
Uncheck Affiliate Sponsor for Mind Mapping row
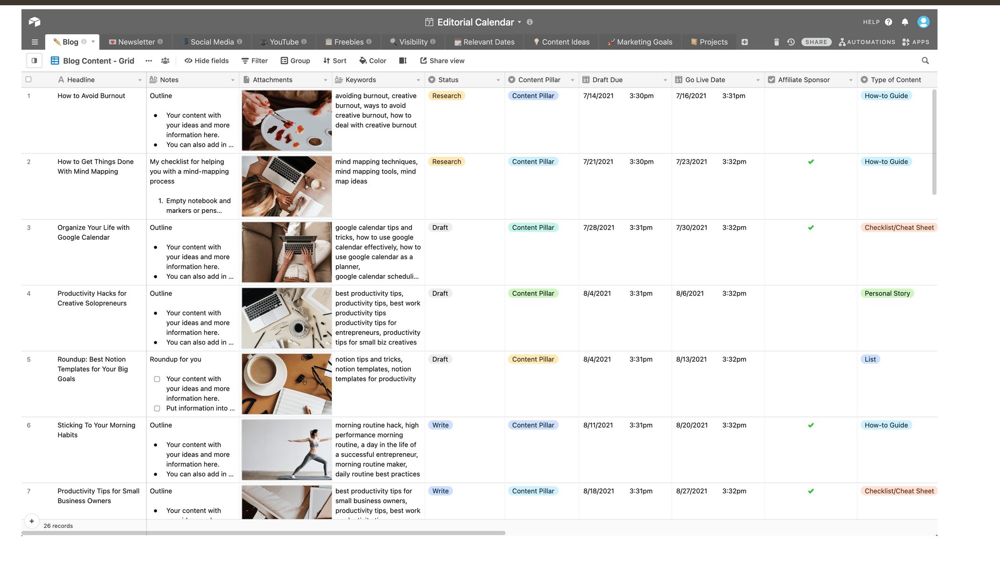[811, 162]
